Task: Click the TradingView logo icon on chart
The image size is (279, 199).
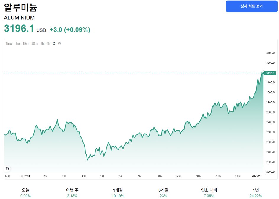Action: (x=8, y=168)
